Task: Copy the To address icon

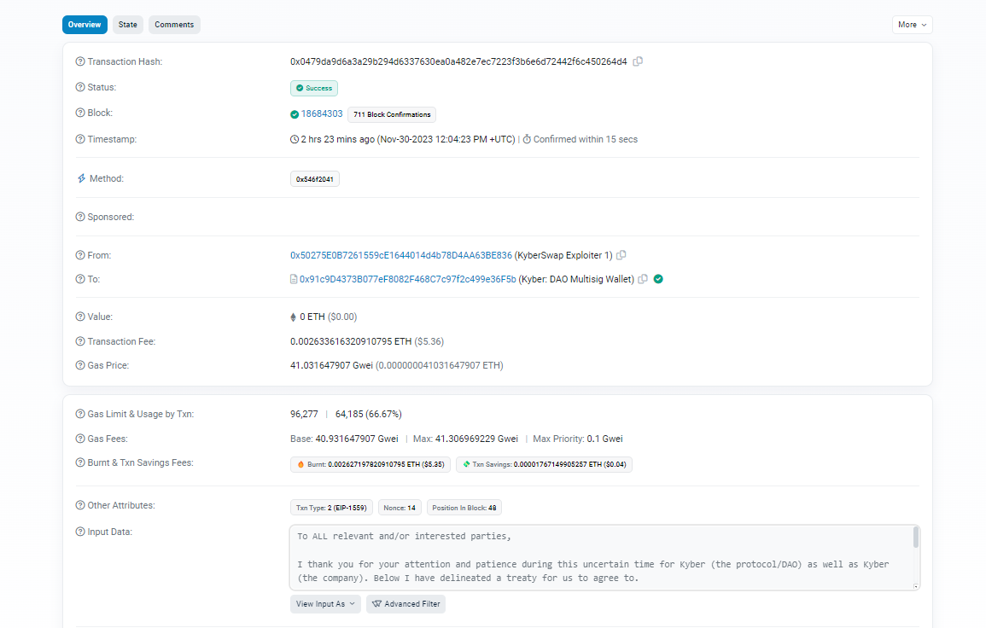Action: 643,279
